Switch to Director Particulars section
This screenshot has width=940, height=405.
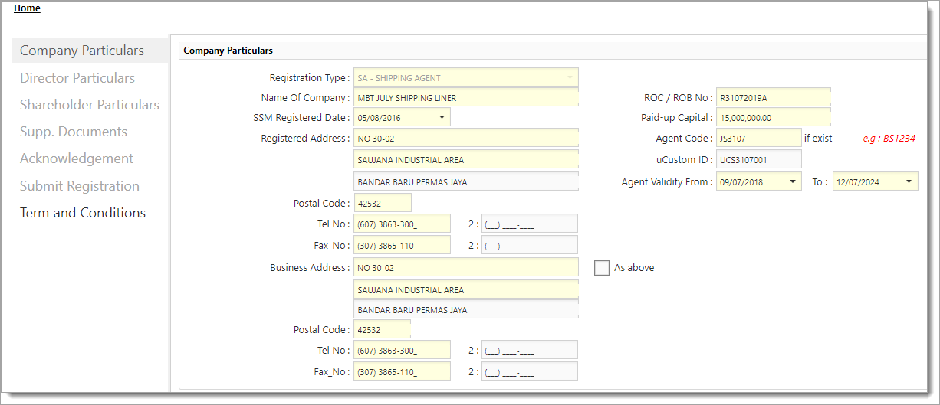click(77, 78)
